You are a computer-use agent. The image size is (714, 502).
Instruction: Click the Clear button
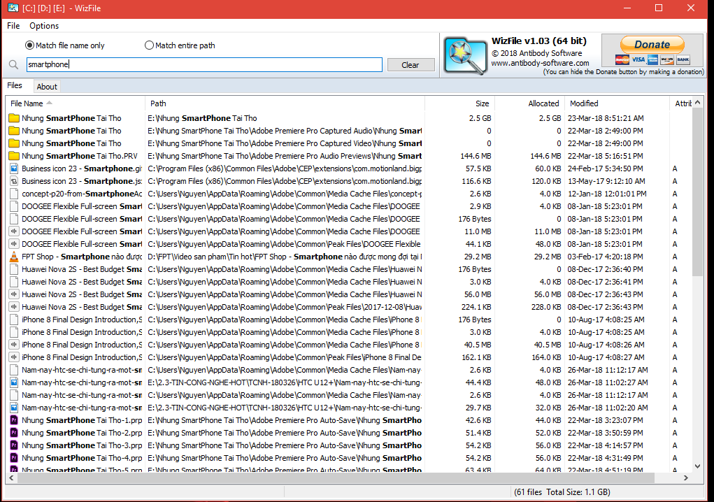[410, 64]
